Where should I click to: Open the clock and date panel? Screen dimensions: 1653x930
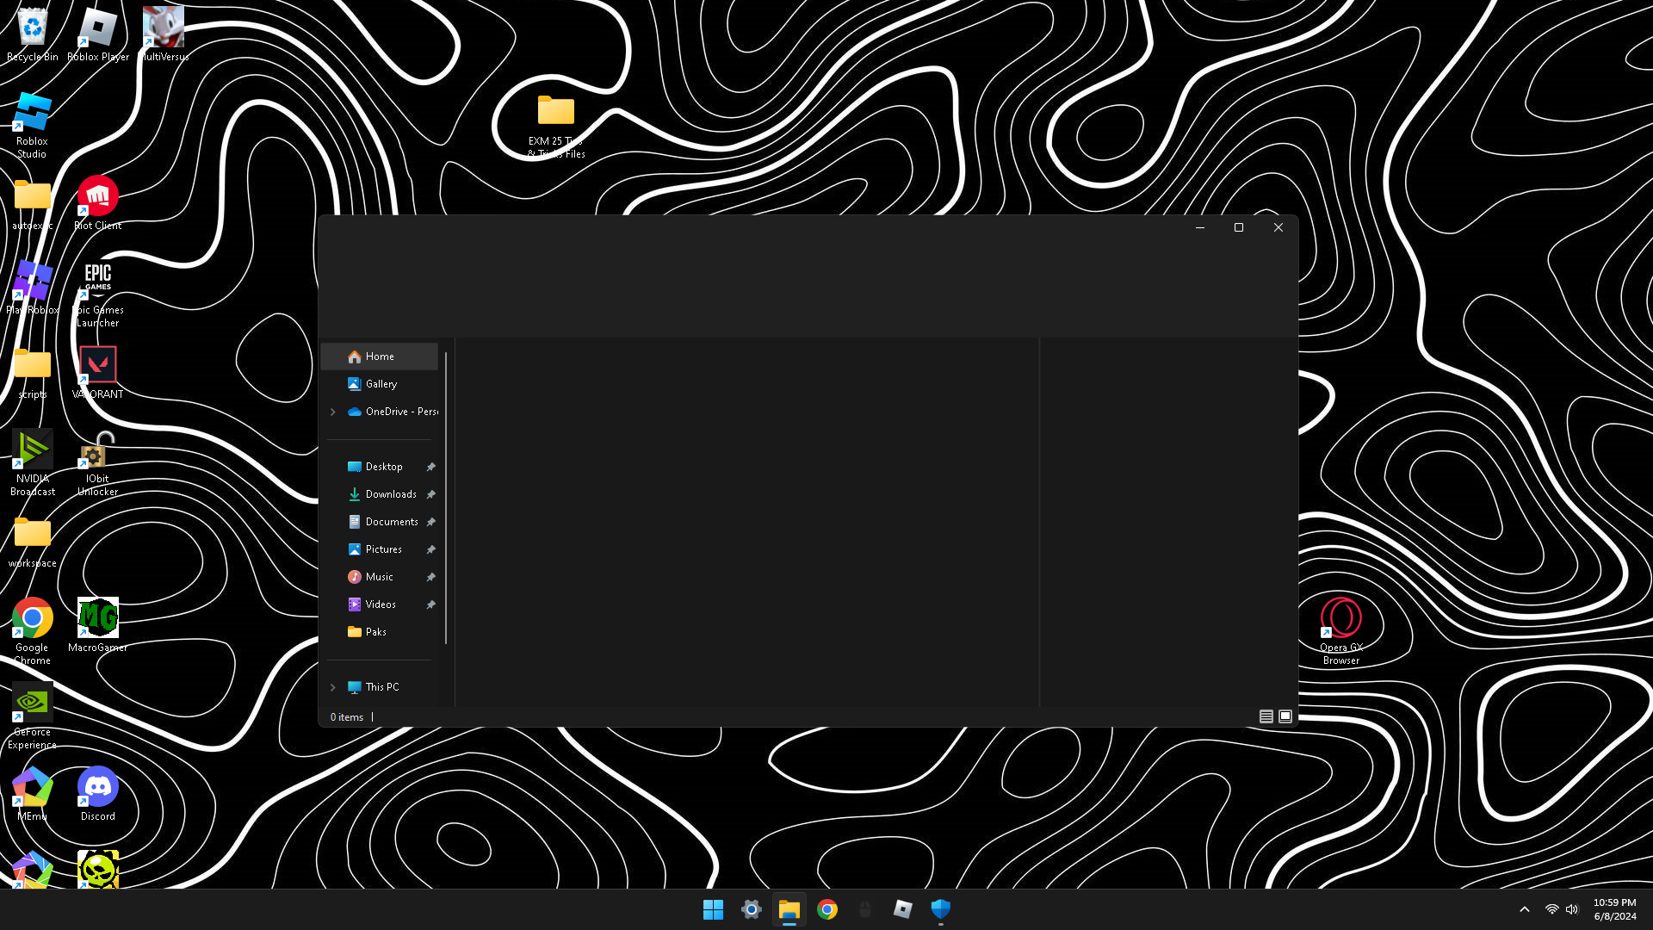point(1614,909)
